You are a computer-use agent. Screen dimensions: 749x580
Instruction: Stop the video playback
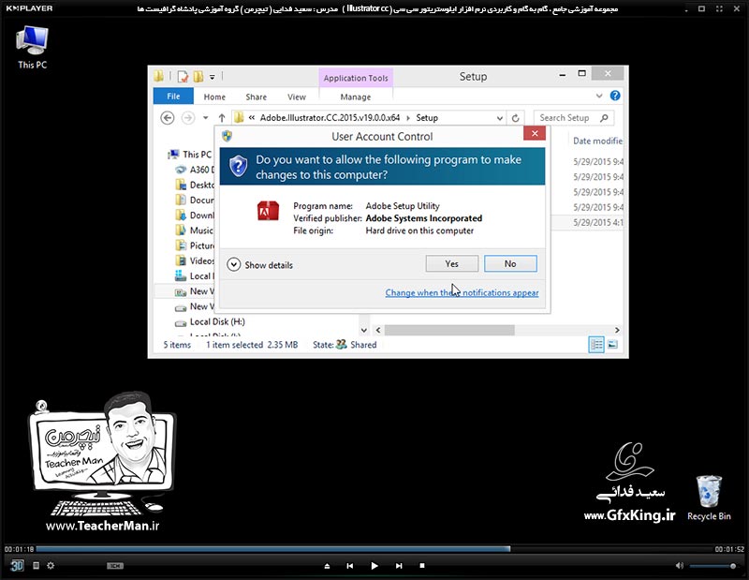point(422,566)
